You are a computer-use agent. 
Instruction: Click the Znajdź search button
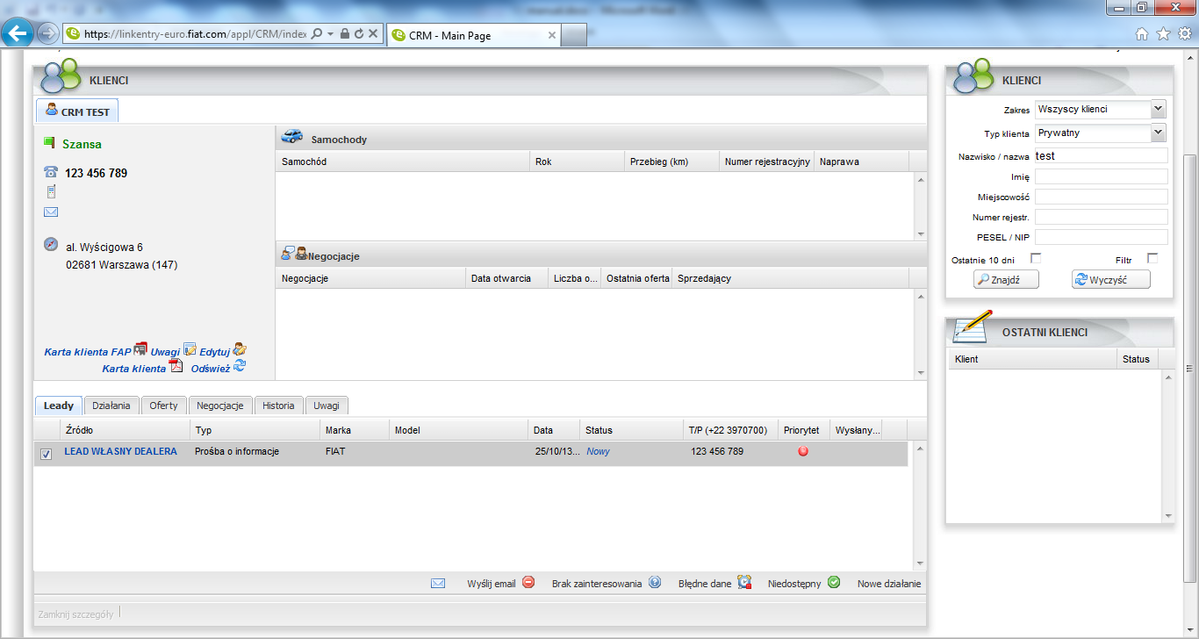click(x=1007, y=279)
